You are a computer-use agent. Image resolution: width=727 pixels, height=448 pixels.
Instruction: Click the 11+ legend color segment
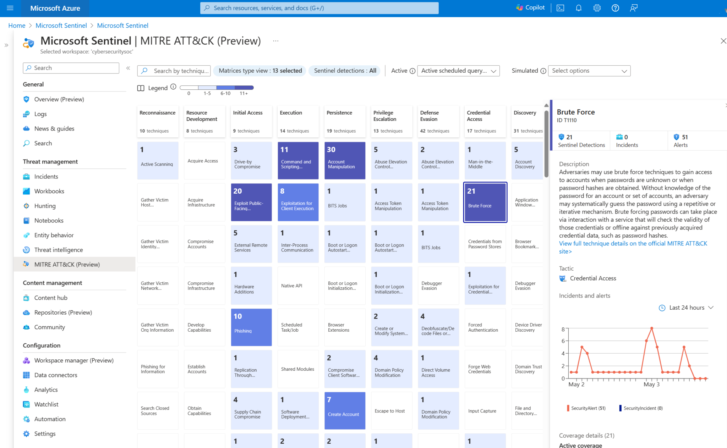pos(244,87)
